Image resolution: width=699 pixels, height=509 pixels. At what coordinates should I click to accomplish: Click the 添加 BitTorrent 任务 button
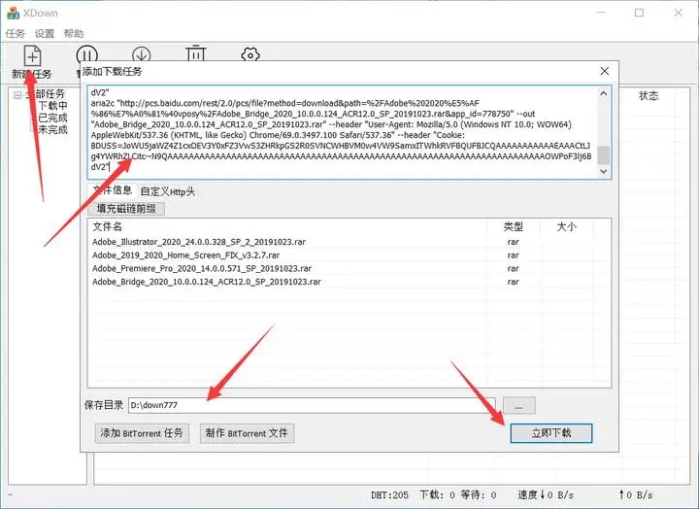tap(142, 433)
